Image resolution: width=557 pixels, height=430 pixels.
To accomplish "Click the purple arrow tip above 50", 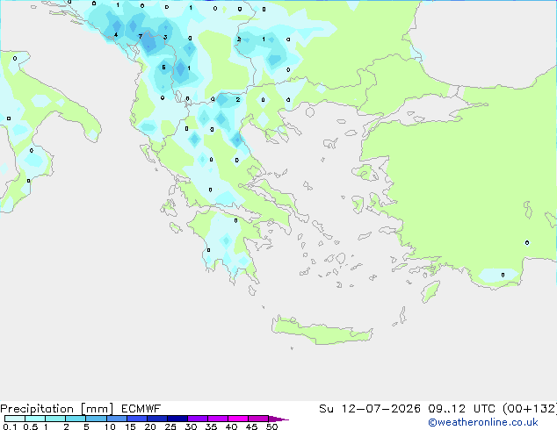I will (278, 419).
